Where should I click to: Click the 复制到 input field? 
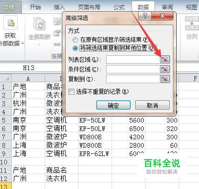click(133, 79)
